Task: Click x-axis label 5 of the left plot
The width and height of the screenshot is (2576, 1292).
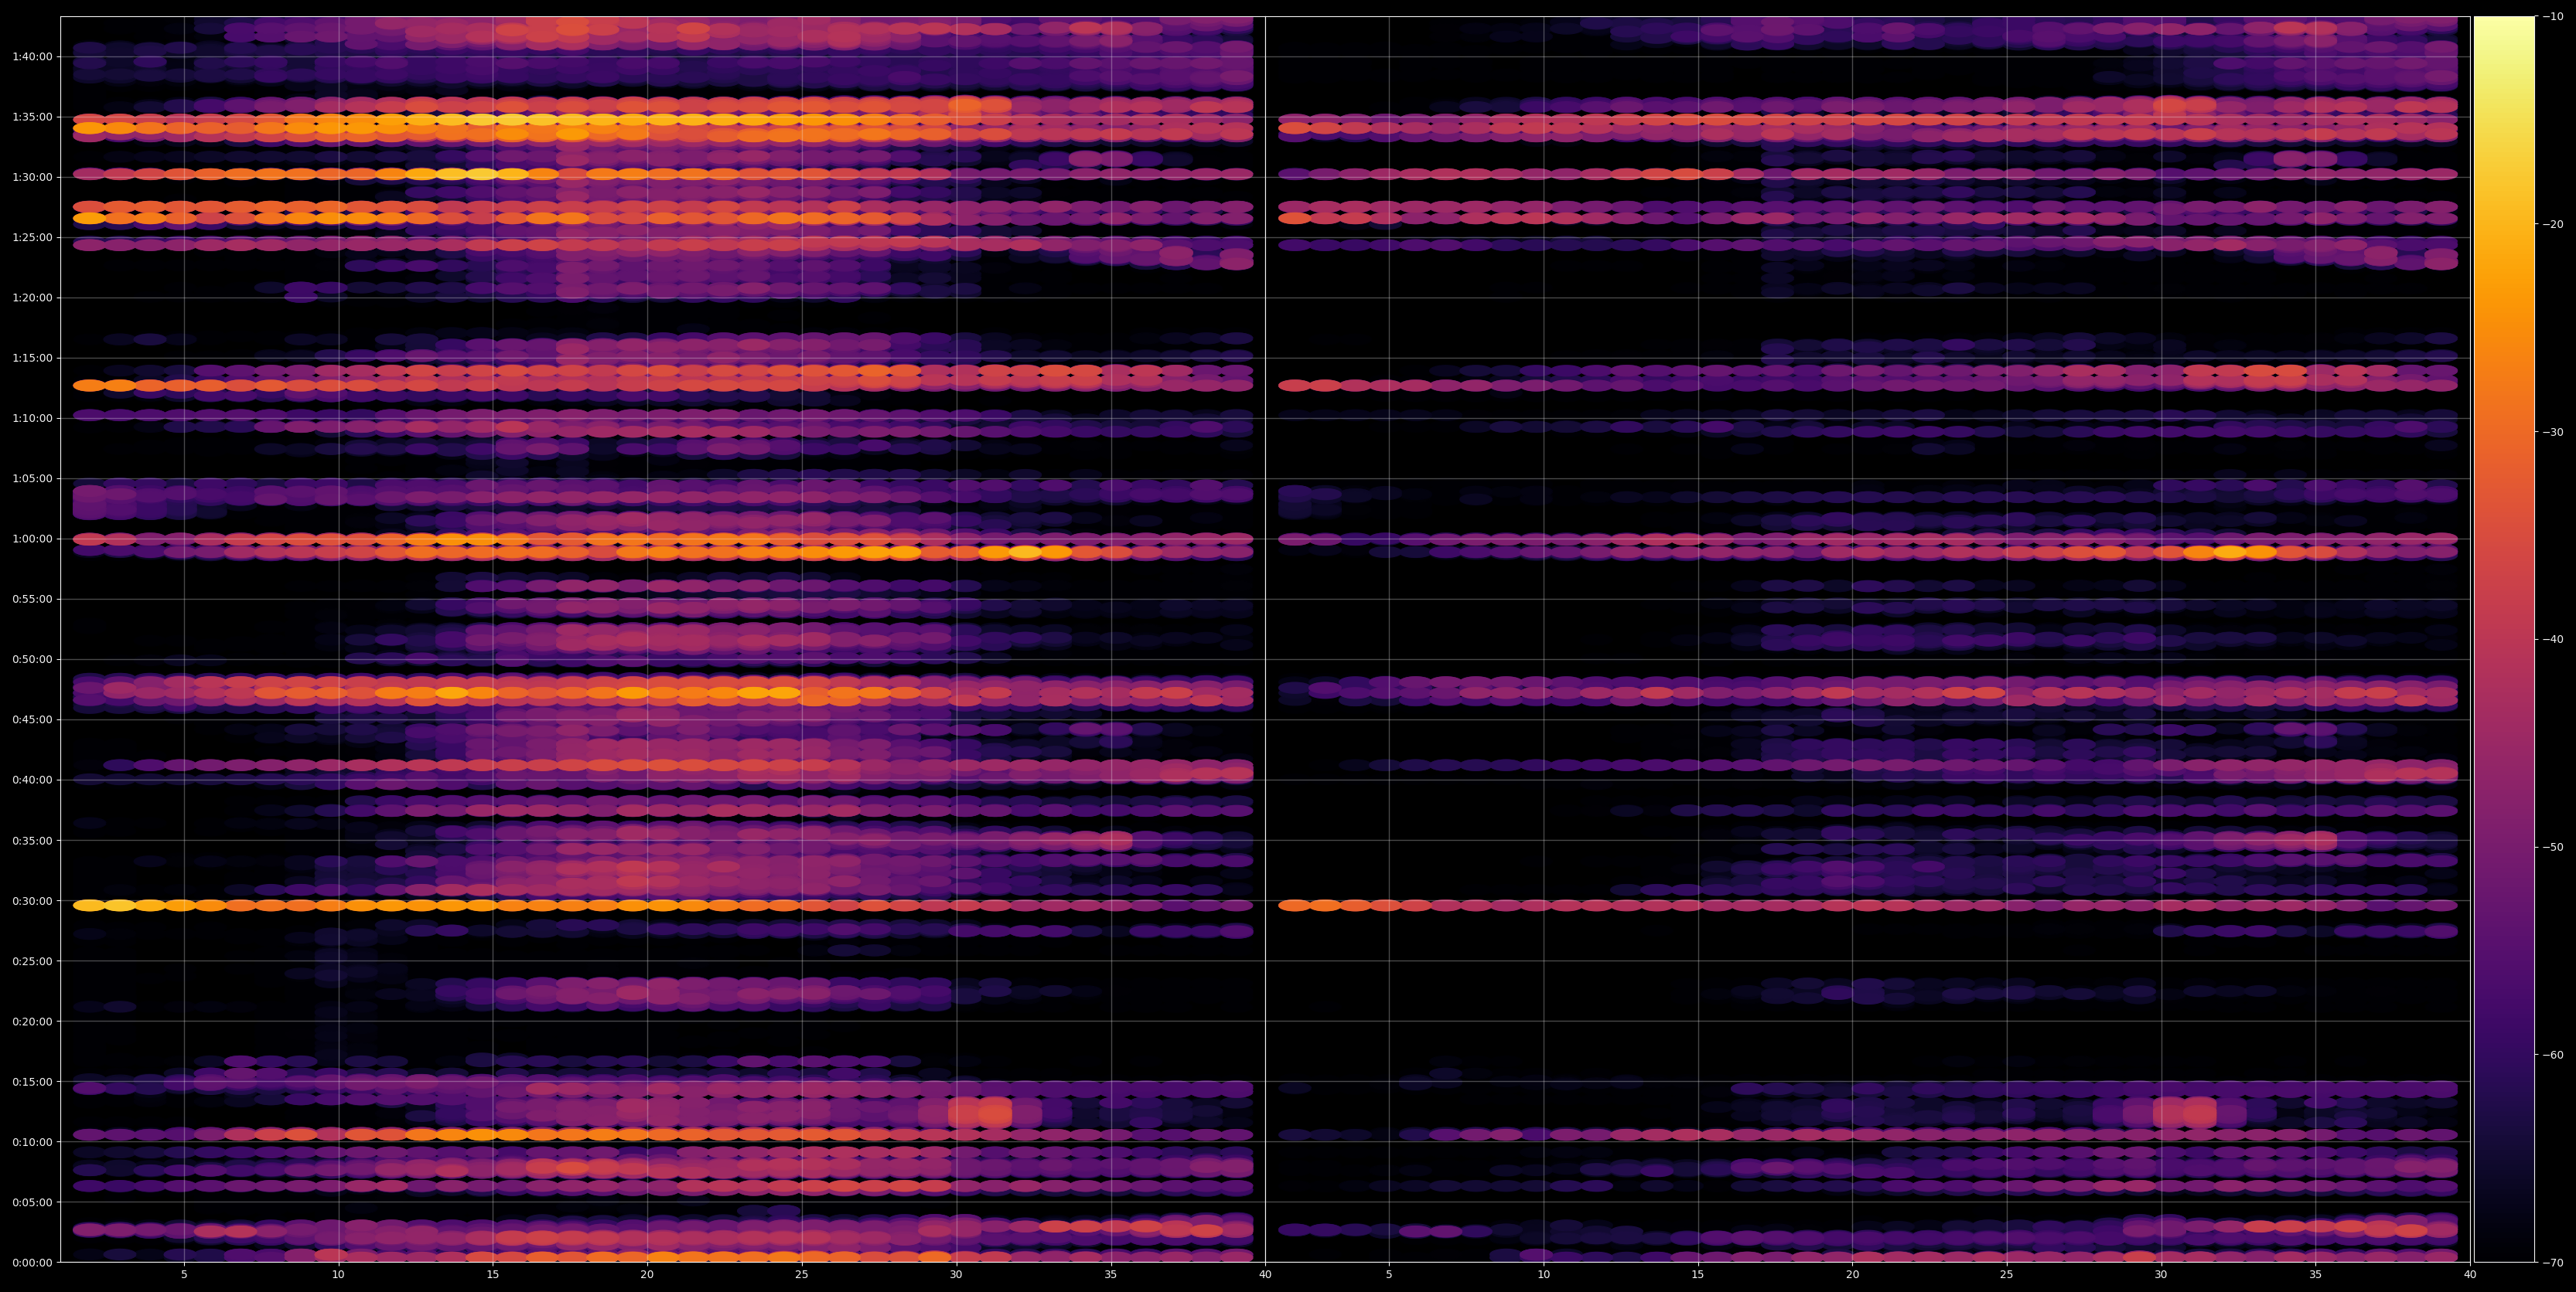Action: (184, 1275)
